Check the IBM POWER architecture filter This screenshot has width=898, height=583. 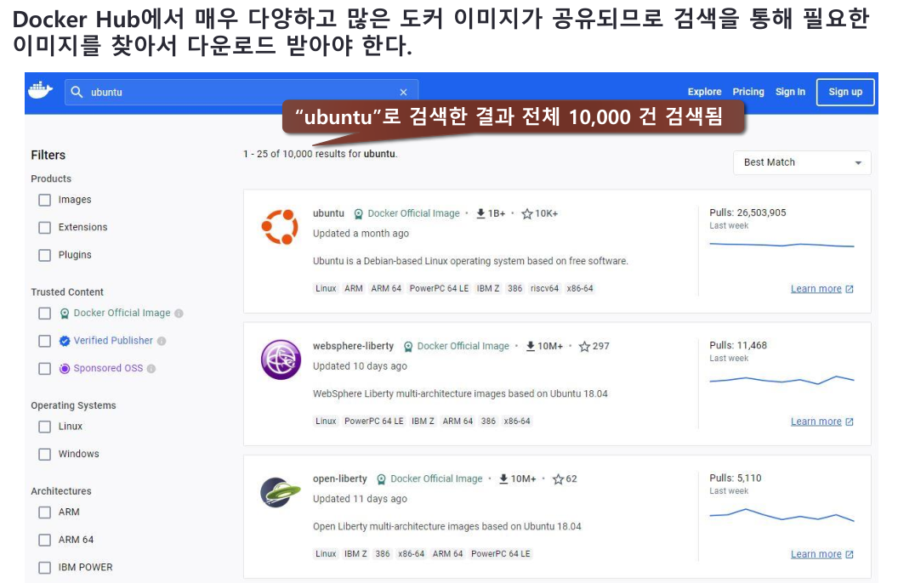45,567
